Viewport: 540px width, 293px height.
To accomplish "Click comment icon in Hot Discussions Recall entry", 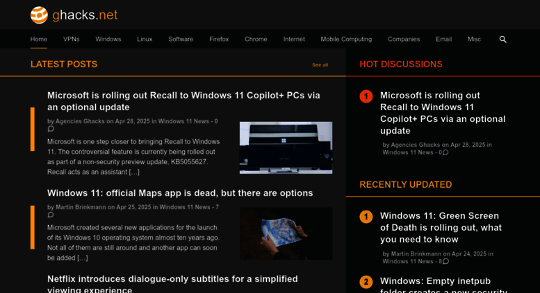I will tap(445, 152).
